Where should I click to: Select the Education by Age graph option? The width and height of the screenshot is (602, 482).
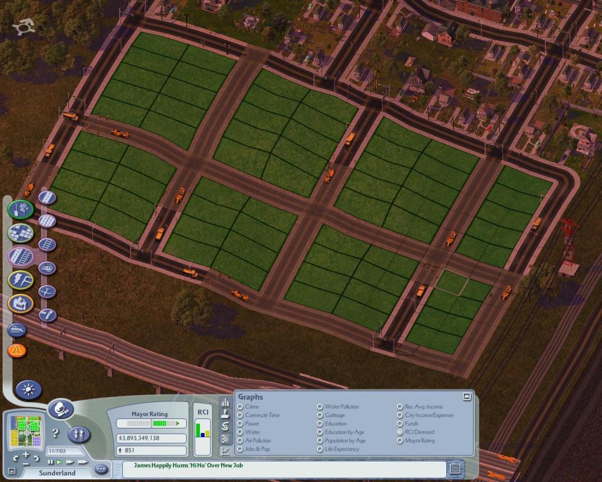(320, 432)
